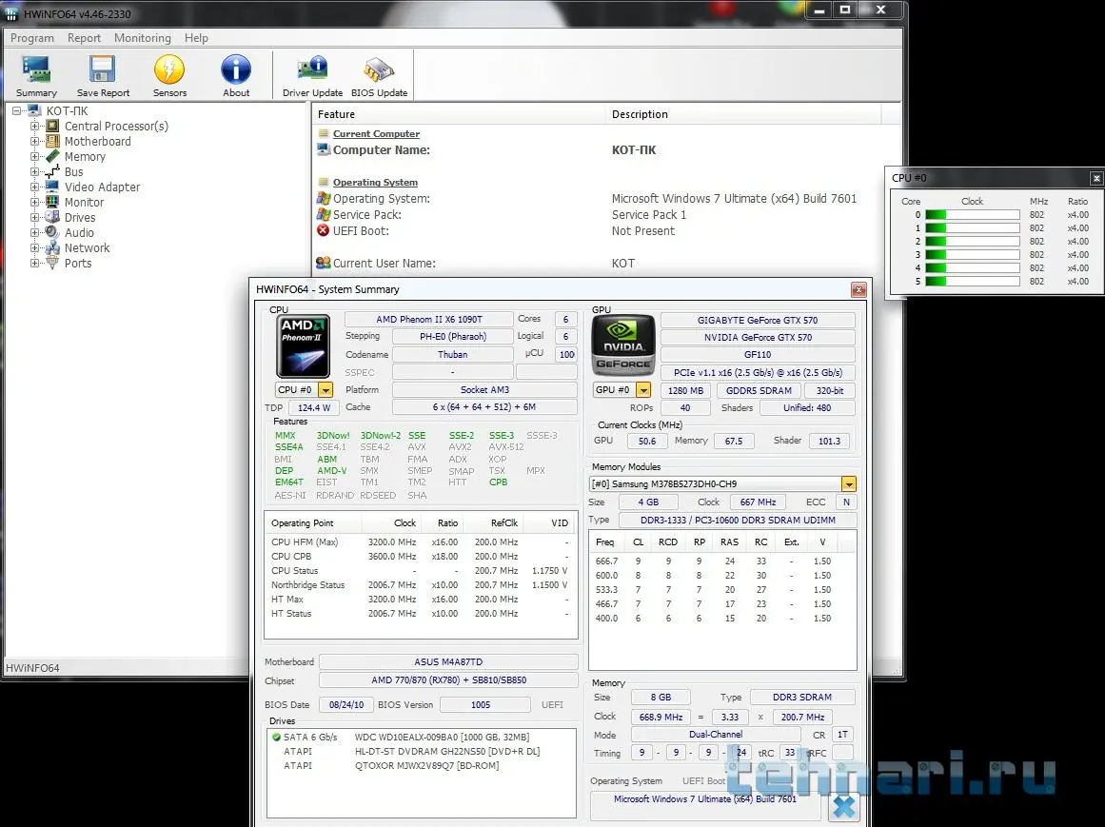The image size is (1105, 827).
Task: Click the ASUS M4A87TD motherboard field
Action: [448, 662]
